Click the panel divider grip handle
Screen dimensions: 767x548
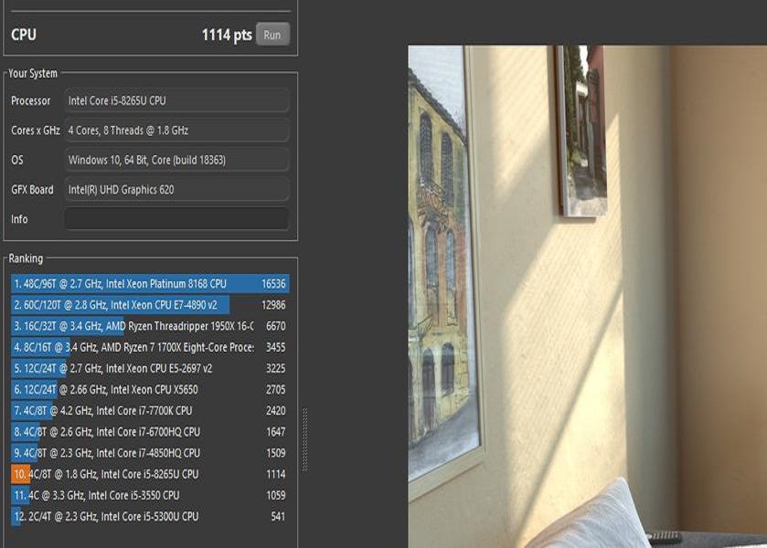point(305,440)
